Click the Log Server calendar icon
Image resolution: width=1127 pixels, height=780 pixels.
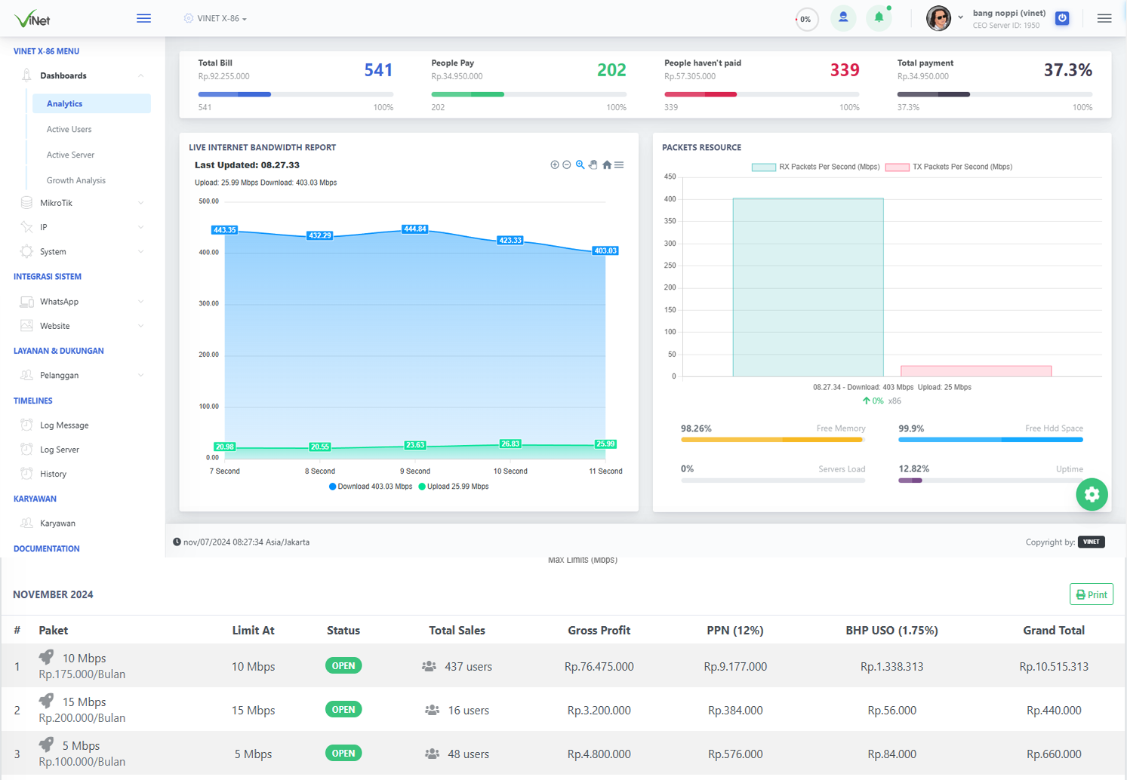(x=26, y=449)
